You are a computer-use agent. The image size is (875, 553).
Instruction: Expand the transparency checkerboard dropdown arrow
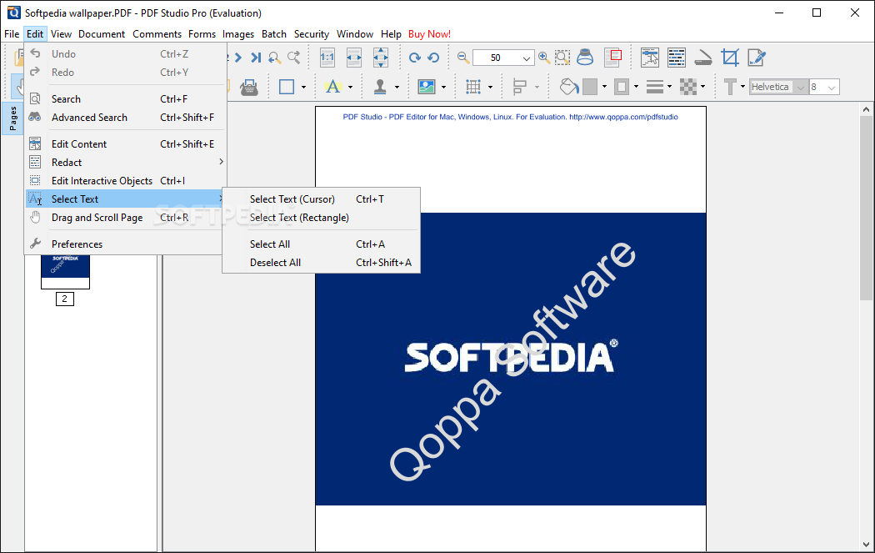click(x=702, y=87)
